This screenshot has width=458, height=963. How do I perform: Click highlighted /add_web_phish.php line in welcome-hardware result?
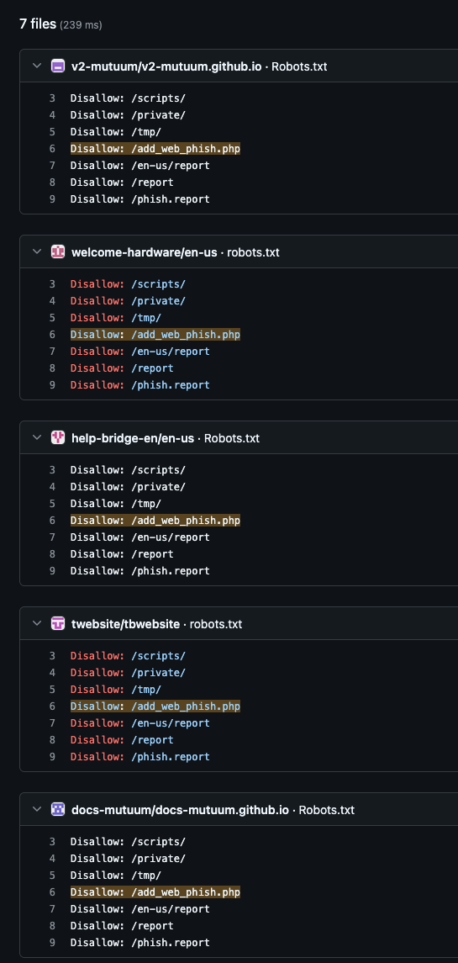point(155,335)
